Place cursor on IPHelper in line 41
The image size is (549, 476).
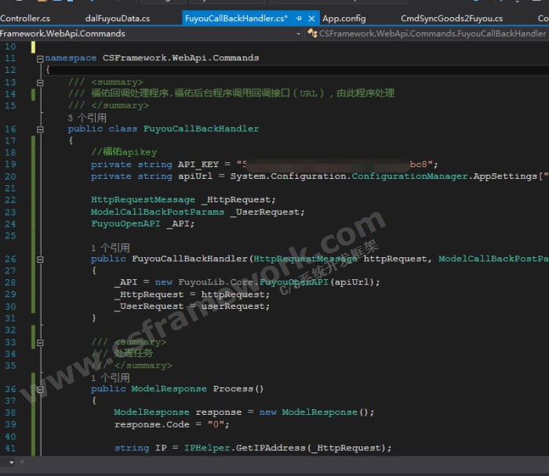[205, 448]
